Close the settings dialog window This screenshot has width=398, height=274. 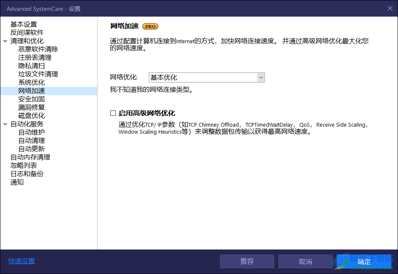coord(390,8)
